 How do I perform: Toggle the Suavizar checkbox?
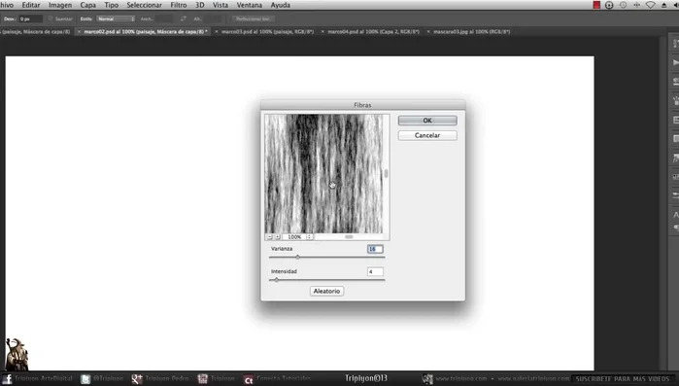(x=51, y=18)
